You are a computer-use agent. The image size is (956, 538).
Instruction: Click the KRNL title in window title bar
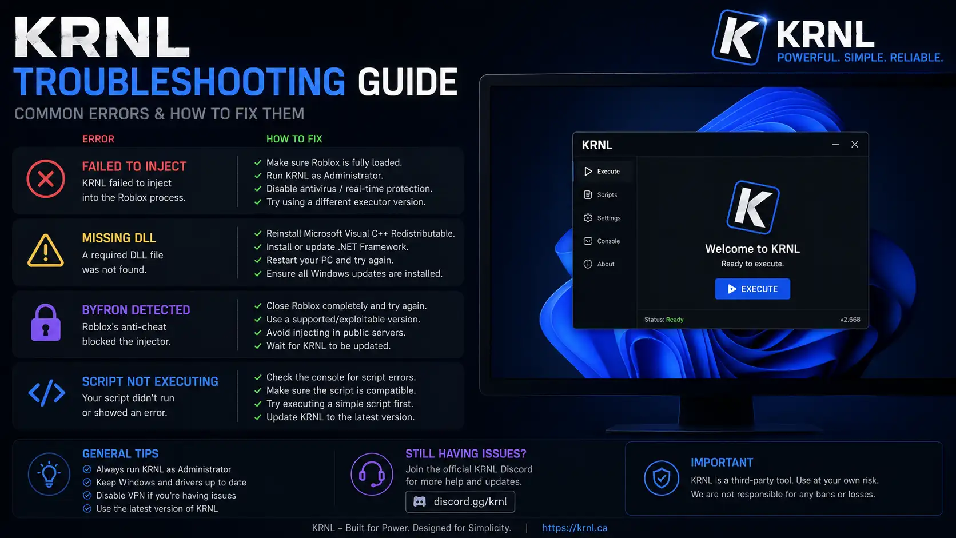[x=597, y=145]
